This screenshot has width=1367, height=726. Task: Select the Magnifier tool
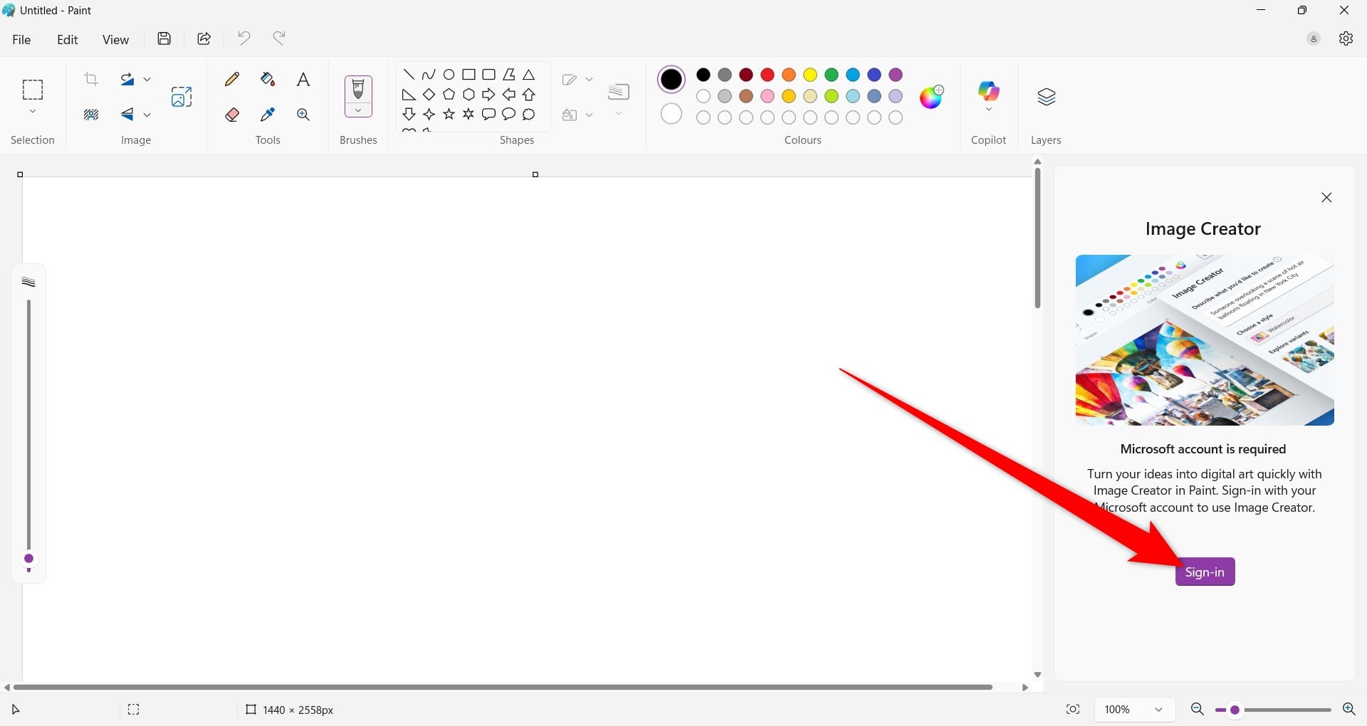coord(303,115)
